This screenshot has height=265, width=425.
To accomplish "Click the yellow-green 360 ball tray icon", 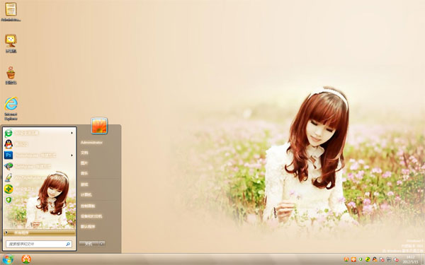I will click(x=368, y=259).
